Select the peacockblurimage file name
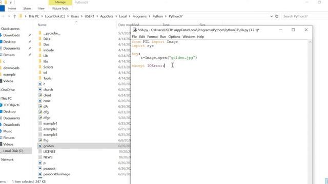The width and height of the screenshot is (328, 184). tap(56, 174)
